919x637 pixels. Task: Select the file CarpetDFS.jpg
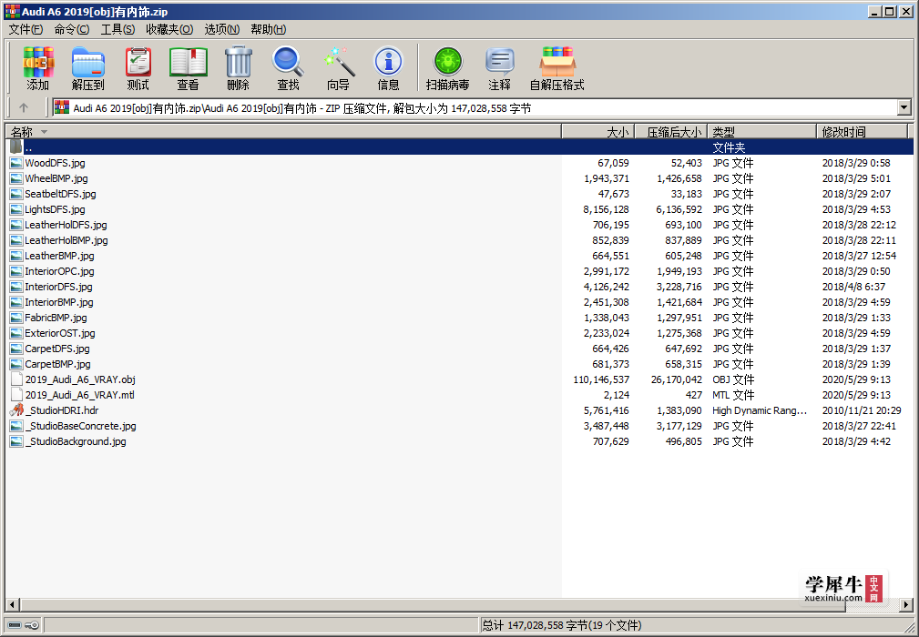57,349
